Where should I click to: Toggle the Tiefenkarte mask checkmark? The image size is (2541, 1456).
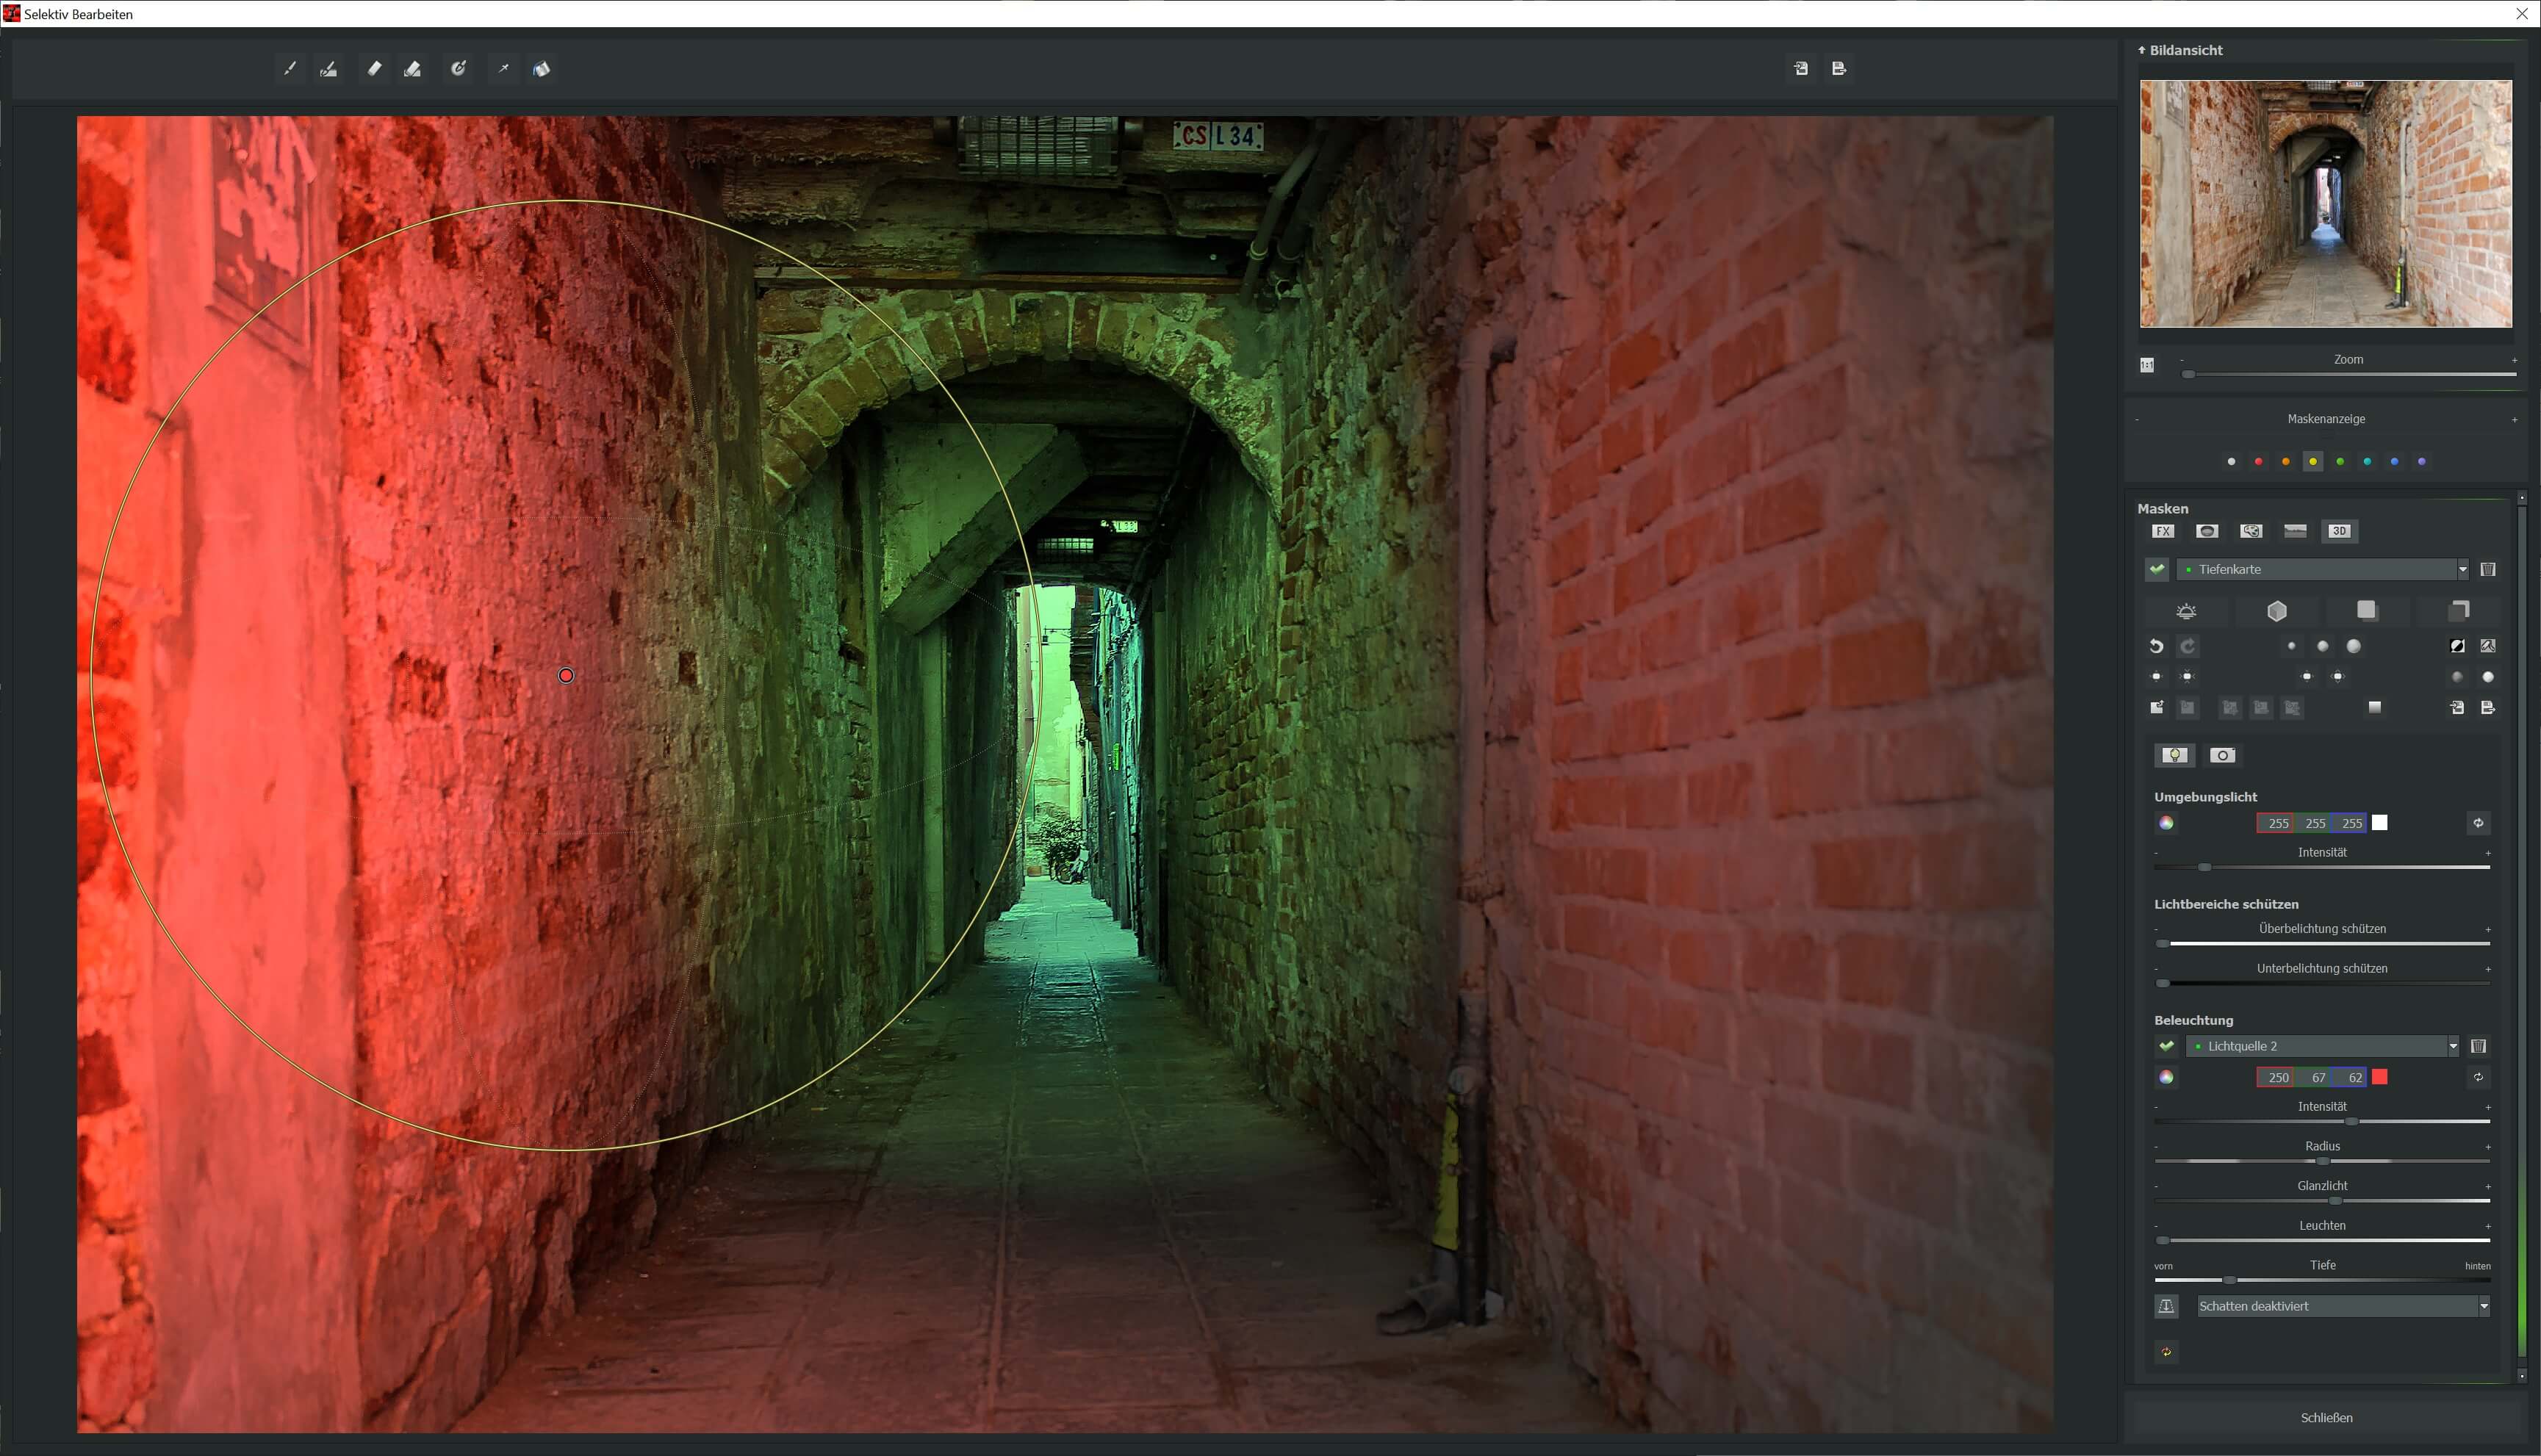2157,569
